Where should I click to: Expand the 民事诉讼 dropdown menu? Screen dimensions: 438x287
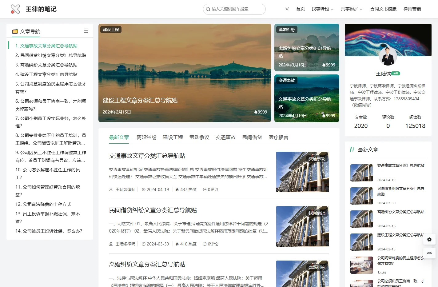click(x=322, y=9)
